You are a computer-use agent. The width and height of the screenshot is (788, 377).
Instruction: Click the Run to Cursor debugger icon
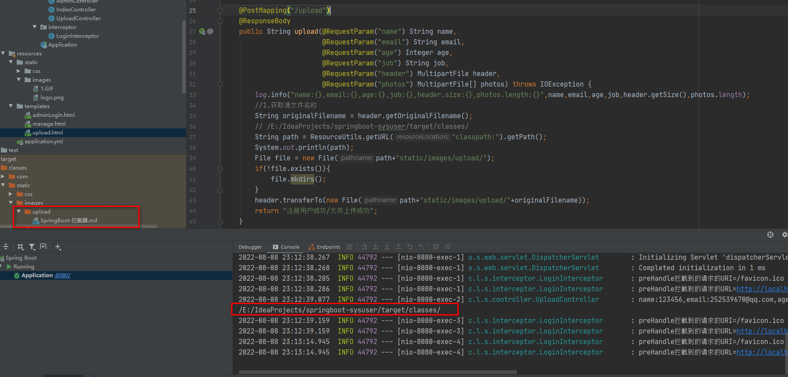[421, 247]
